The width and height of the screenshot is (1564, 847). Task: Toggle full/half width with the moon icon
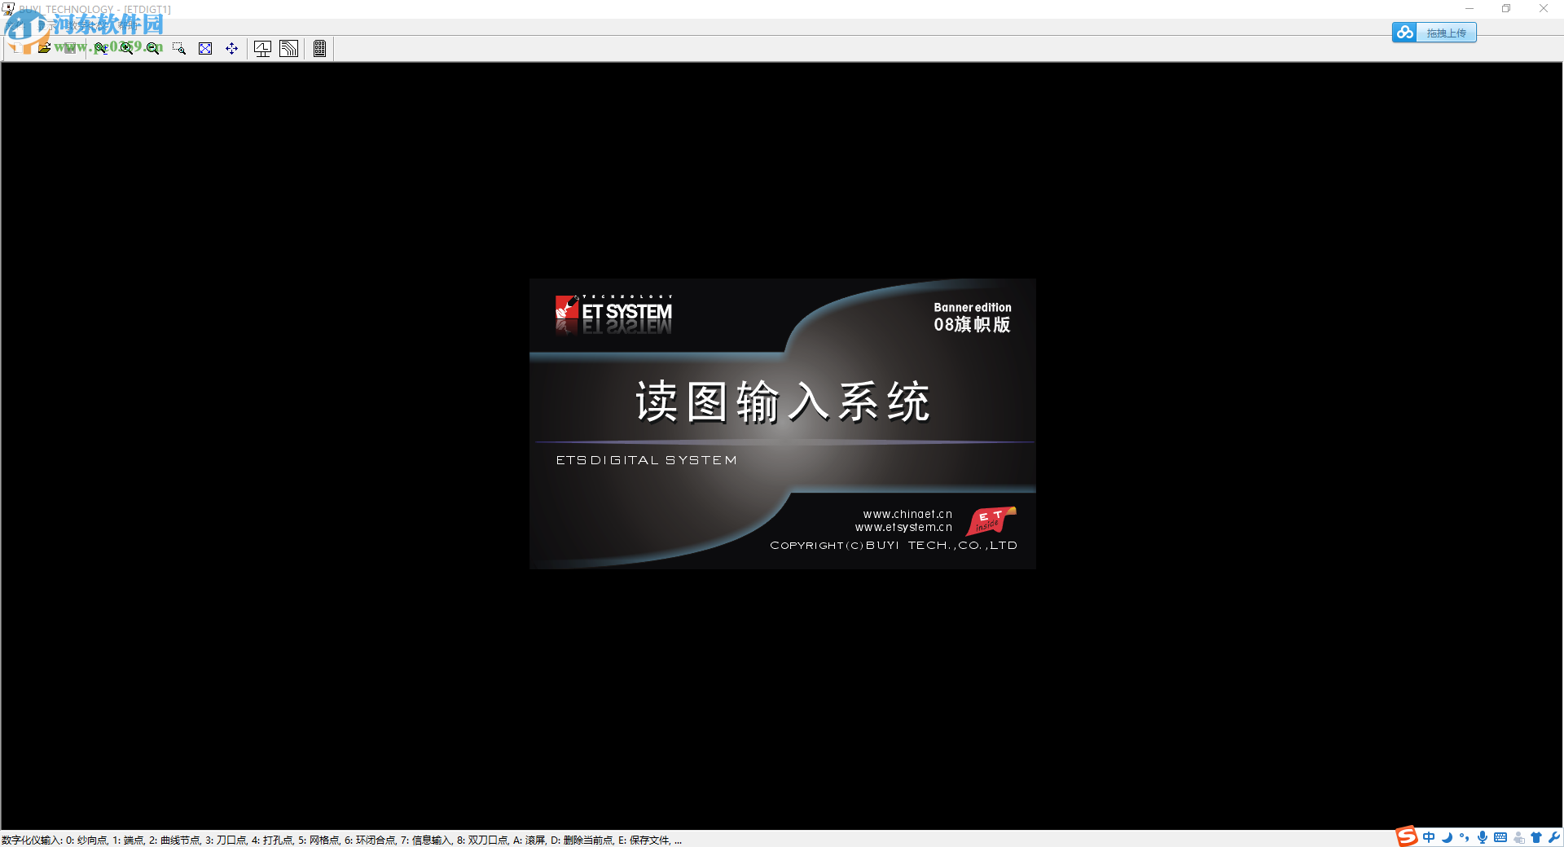(1447, 837)
